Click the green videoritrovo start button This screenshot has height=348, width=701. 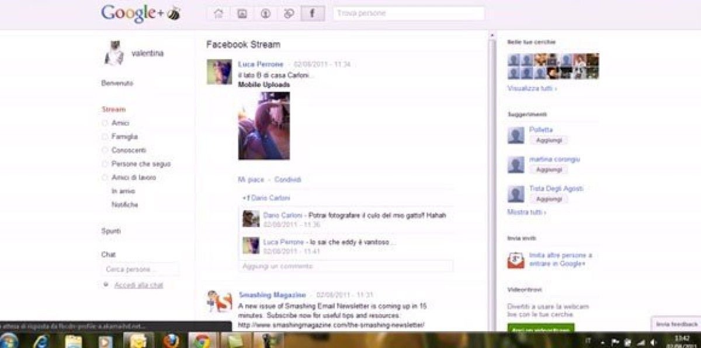coord(541,328)
